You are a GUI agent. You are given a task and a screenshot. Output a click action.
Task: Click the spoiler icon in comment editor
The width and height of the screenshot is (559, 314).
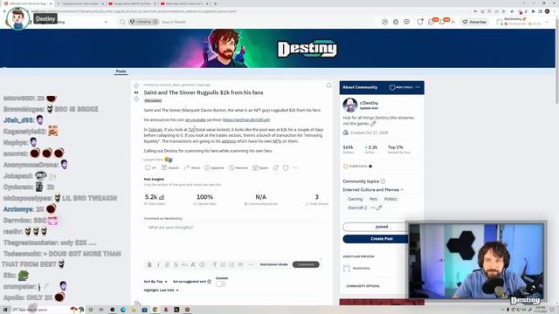pos(202,264)
